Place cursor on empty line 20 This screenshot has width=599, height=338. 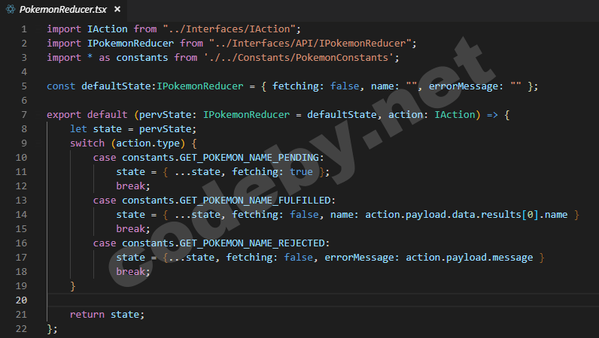(323, 300)
